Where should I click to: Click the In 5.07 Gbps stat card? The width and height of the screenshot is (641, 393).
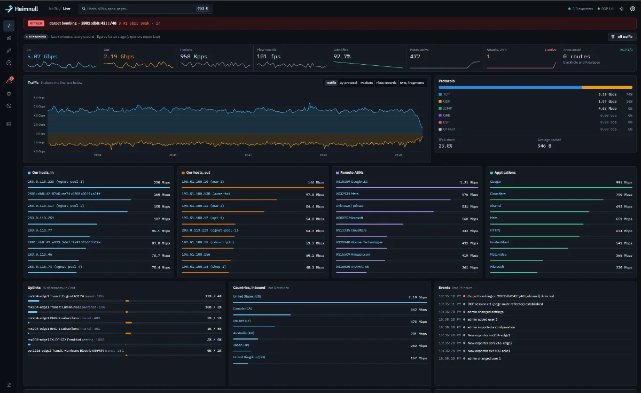[61, 58]
